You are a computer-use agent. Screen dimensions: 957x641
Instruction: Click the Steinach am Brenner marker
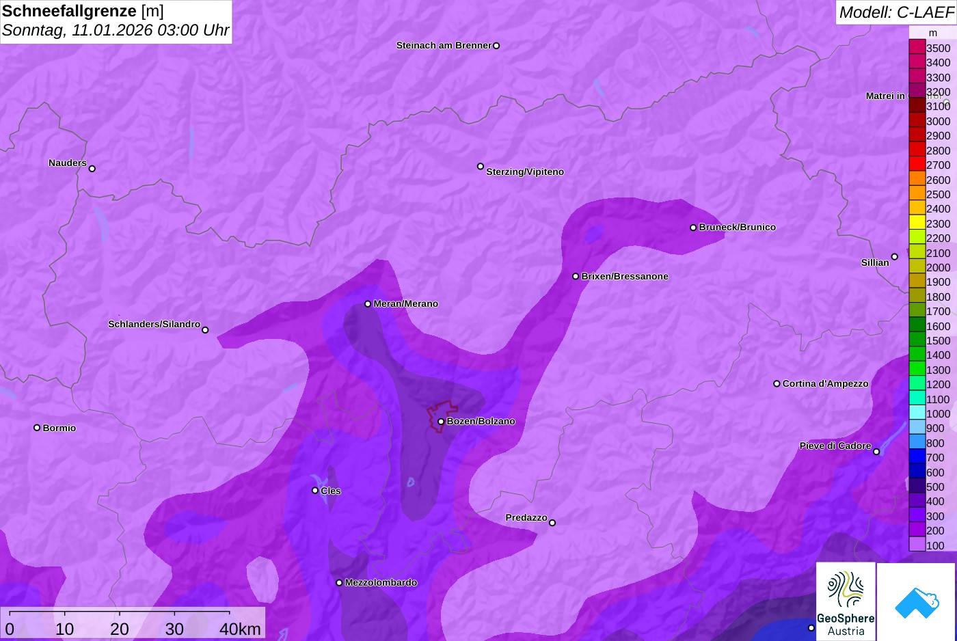click(496, 46)
